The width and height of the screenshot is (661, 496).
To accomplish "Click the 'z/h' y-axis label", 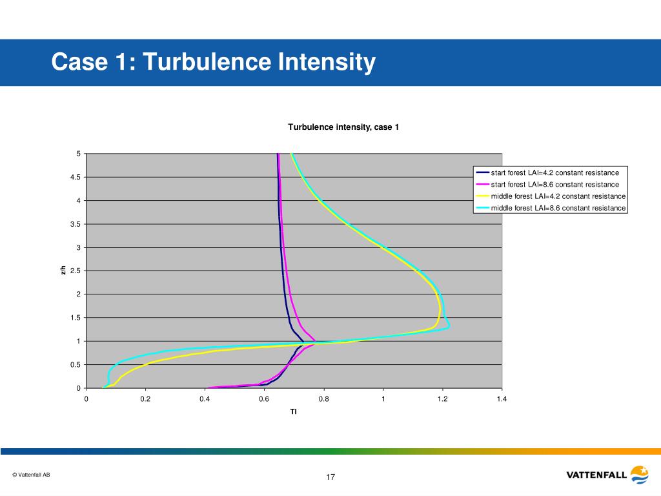I will (x=63, y=271).
